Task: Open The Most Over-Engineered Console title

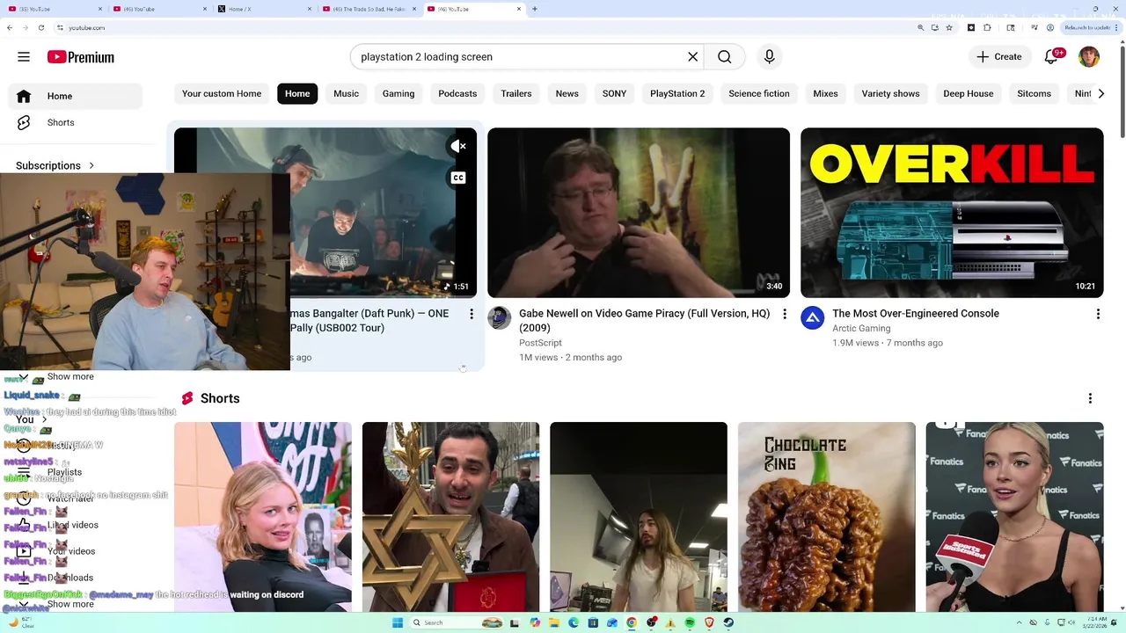Action: click(916, 314)
